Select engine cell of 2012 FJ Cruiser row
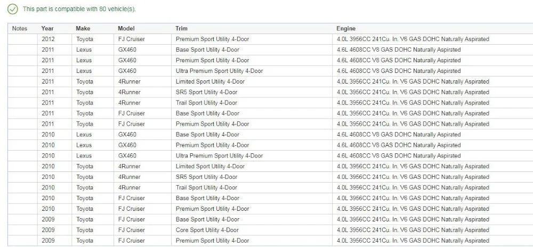 pos(413,39)
